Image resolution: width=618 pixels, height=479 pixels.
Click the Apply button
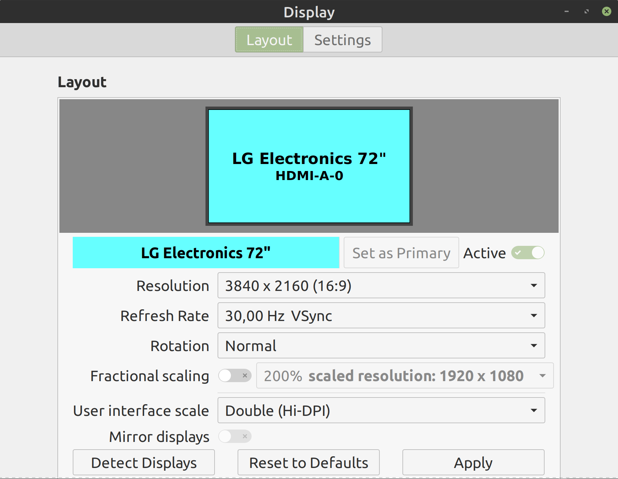[473, 463]
